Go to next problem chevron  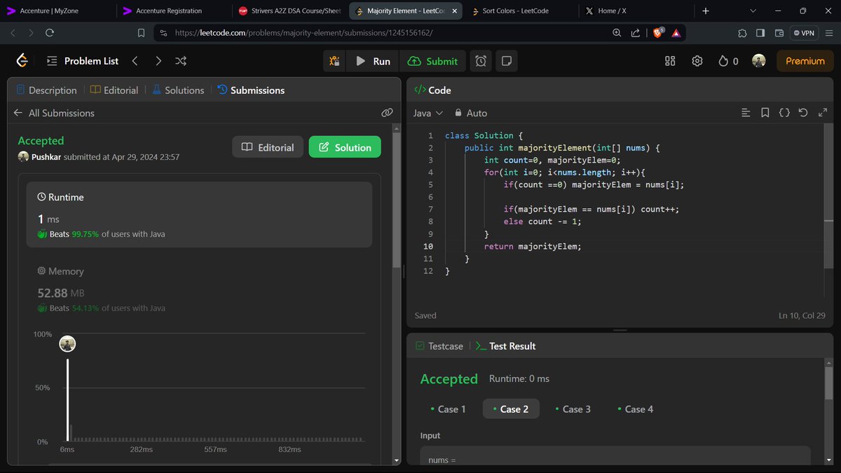158,61
